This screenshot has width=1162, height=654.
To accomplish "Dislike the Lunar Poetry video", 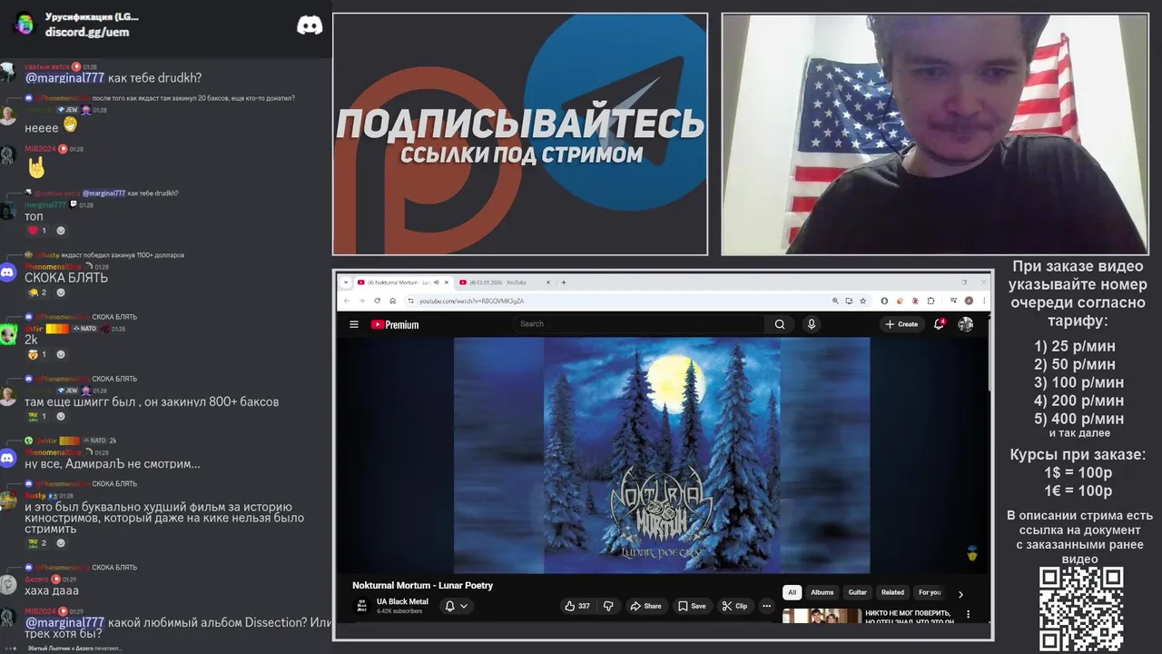I will (x=608, y=606).
